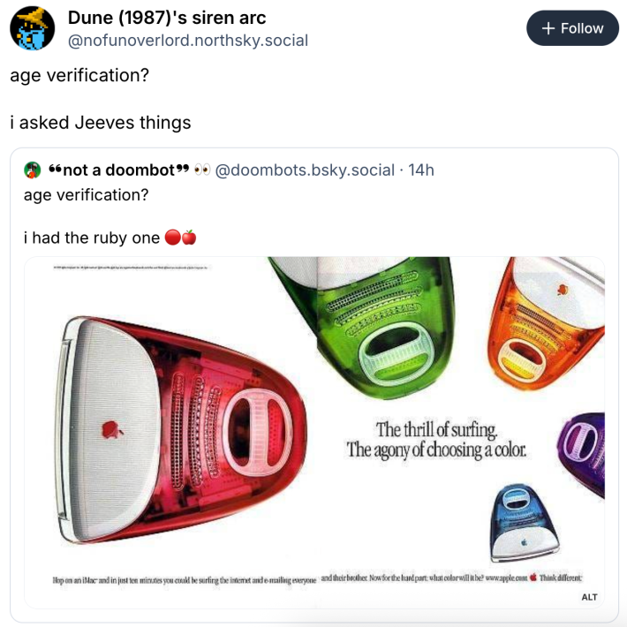
Task: Open the @nofunoverlord.northsky.social handle
Action: pos(188,41)
